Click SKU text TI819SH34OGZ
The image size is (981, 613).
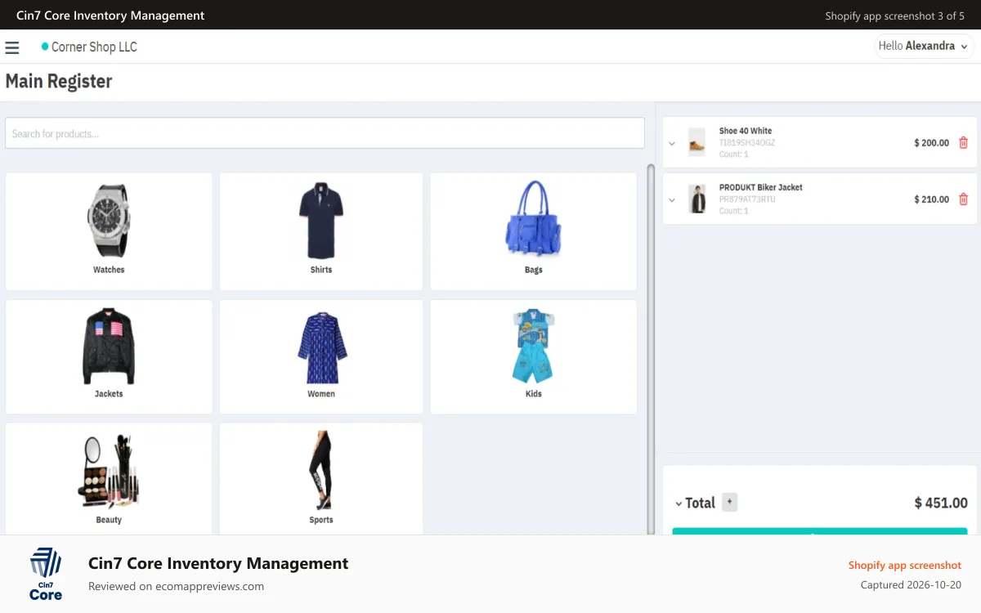point(747,142)
